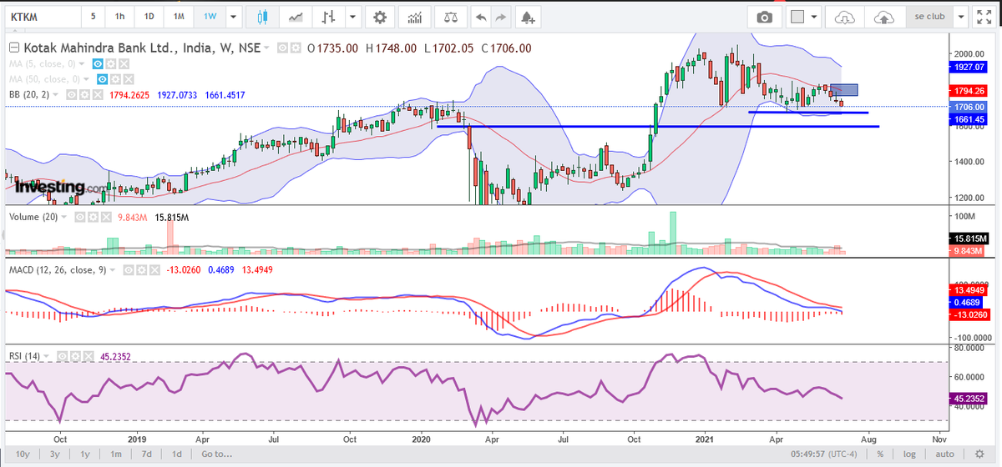Enter fullscreen mode with the expand arrows
This screenshot has height=467, width=1002.
984,17
